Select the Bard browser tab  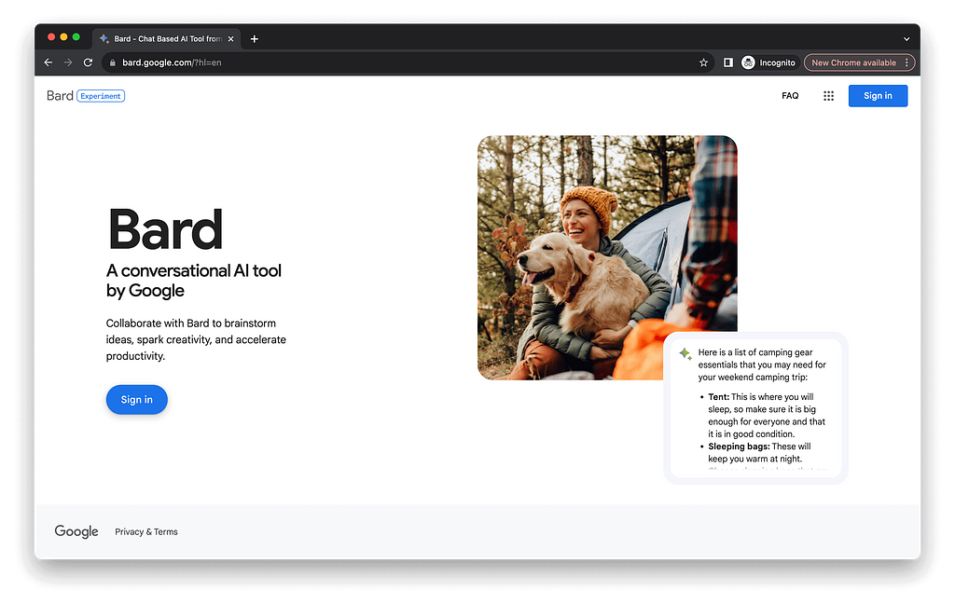click(x=167, y=39)
